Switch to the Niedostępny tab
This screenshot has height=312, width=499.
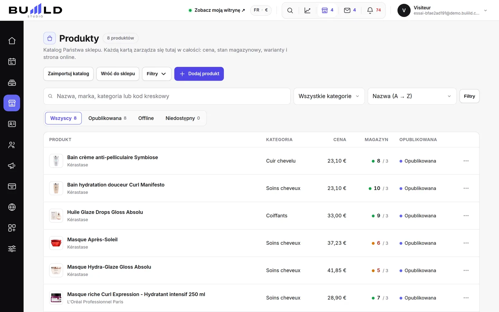183,118
